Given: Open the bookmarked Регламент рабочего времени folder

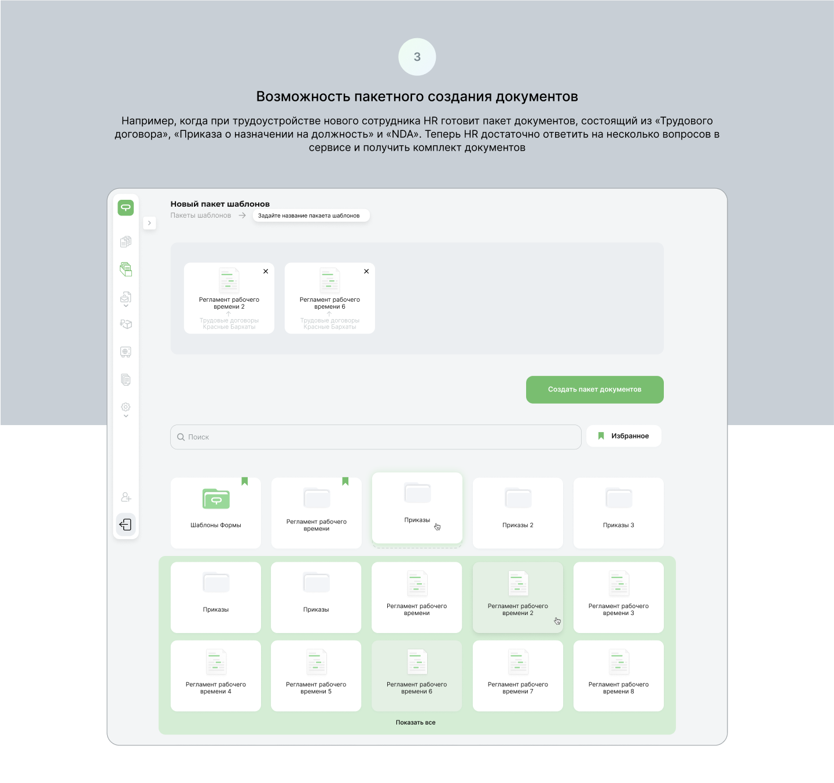Looking at the screenshot, I should [317, 513].
